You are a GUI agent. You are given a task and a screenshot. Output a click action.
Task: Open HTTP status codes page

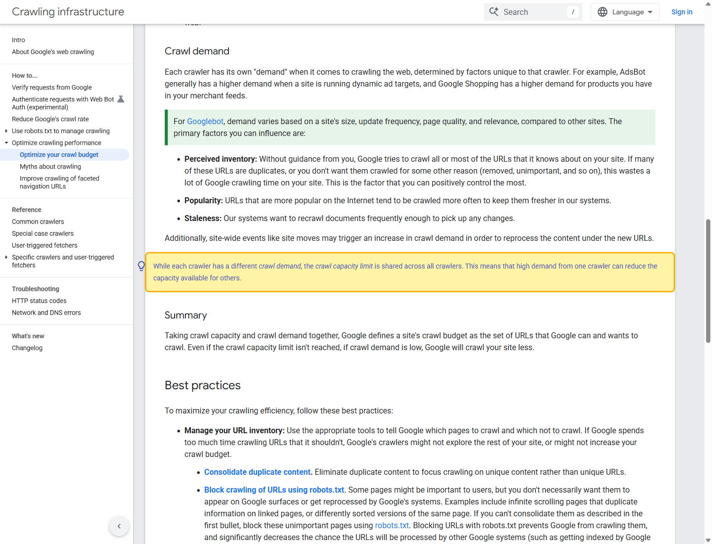click(x=39, y=301)
